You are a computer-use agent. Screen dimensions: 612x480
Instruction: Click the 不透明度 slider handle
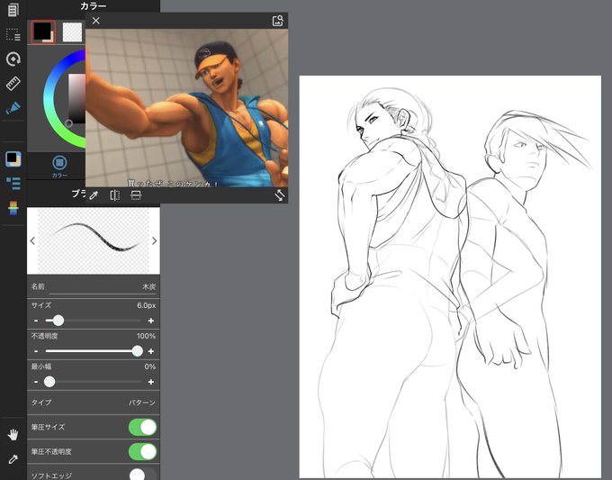138,351
